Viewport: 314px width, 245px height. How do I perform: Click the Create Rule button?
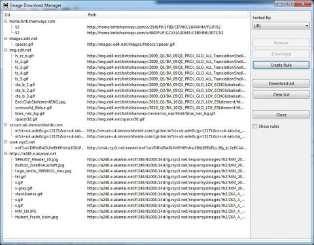pos(281,65)
